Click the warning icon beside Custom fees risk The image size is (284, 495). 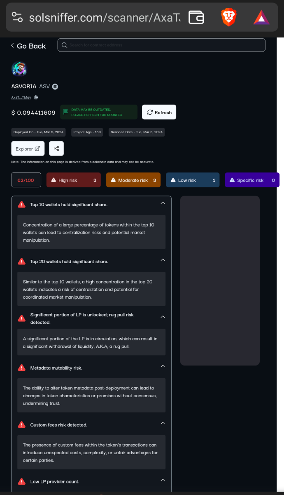tap(21, 424)
